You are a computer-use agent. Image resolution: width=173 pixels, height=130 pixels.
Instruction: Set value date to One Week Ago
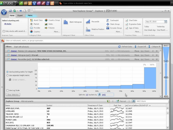point(150,30)
